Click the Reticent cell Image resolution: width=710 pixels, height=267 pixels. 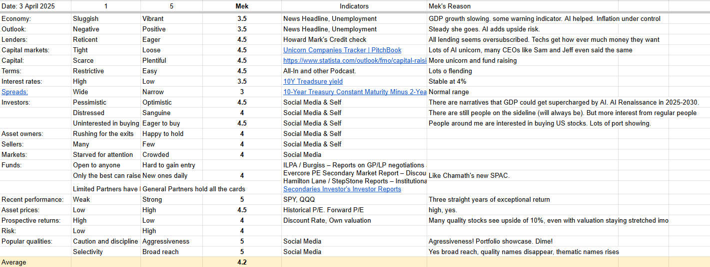[x=106, y=39]
